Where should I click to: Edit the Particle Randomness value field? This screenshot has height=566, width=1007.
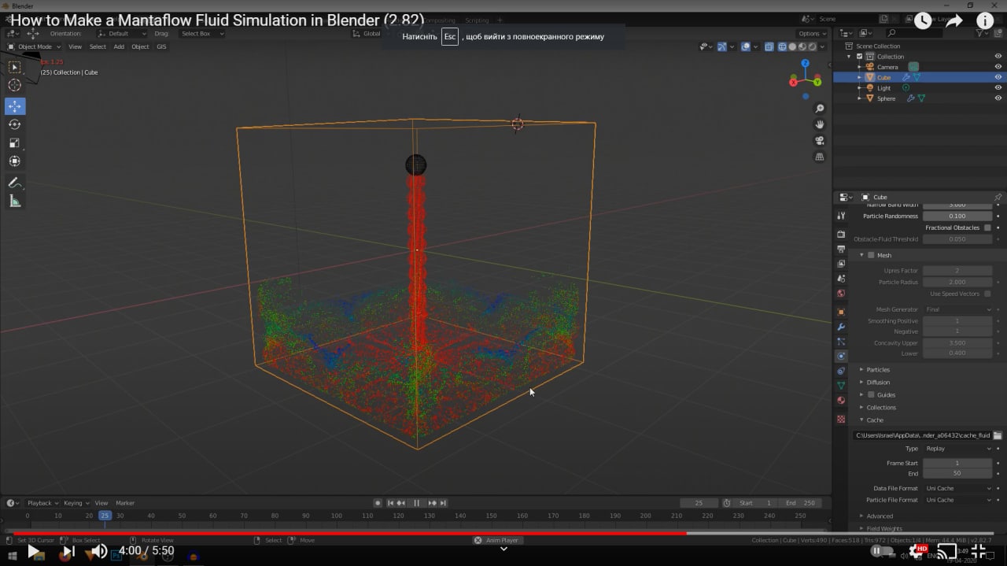[x=957, y=216]
